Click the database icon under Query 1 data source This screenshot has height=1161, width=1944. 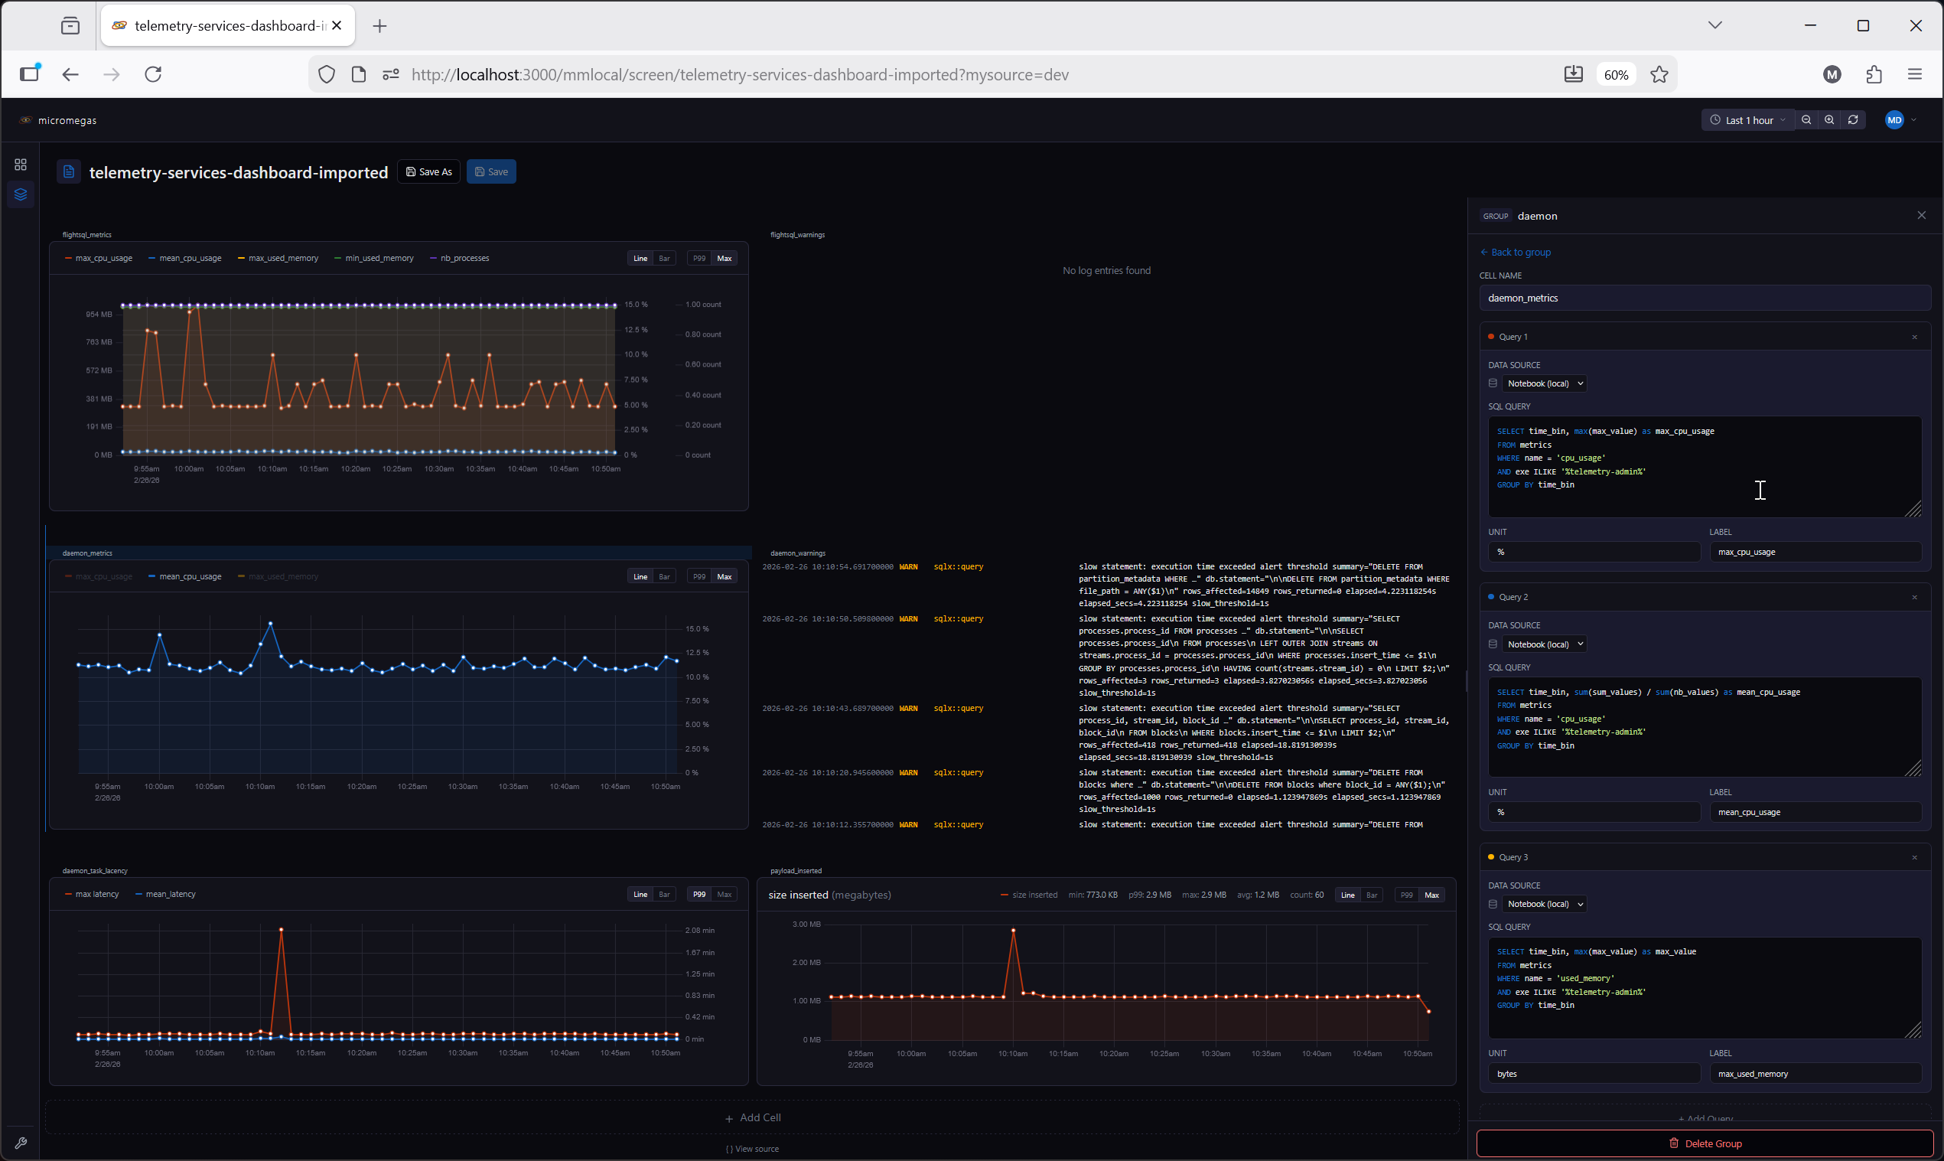pyautogui.click(x=1493, y=383)
